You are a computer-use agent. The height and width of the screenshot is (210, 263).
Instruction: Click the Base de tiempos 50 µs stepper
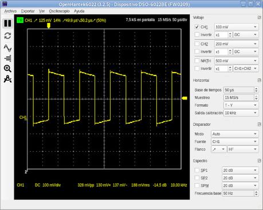click(x=256, y=90)
